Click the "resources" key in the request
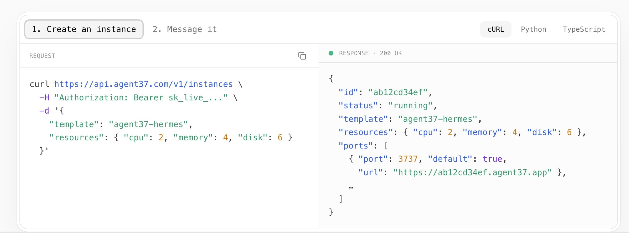629x236 pixels. [x=77, y=137]
